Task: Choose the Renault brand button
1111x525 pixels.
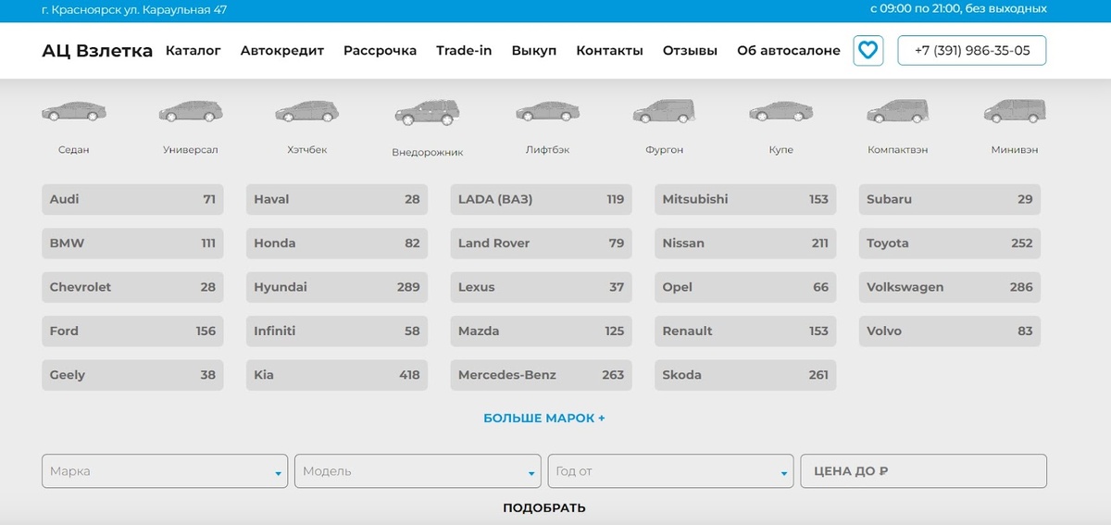Action: (x=745, y=331)
